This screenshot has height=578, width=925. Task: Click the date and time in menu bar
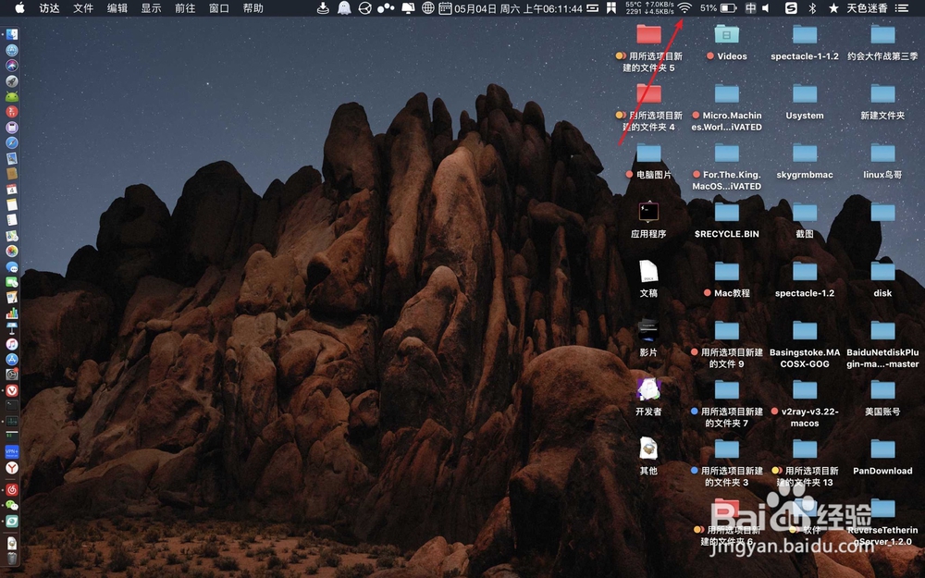519,8
